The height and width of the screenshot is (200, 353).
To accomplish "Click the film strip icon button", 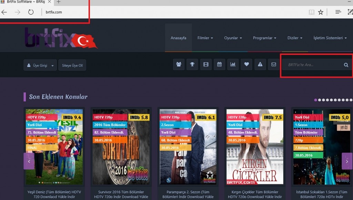I will [206, 65].
